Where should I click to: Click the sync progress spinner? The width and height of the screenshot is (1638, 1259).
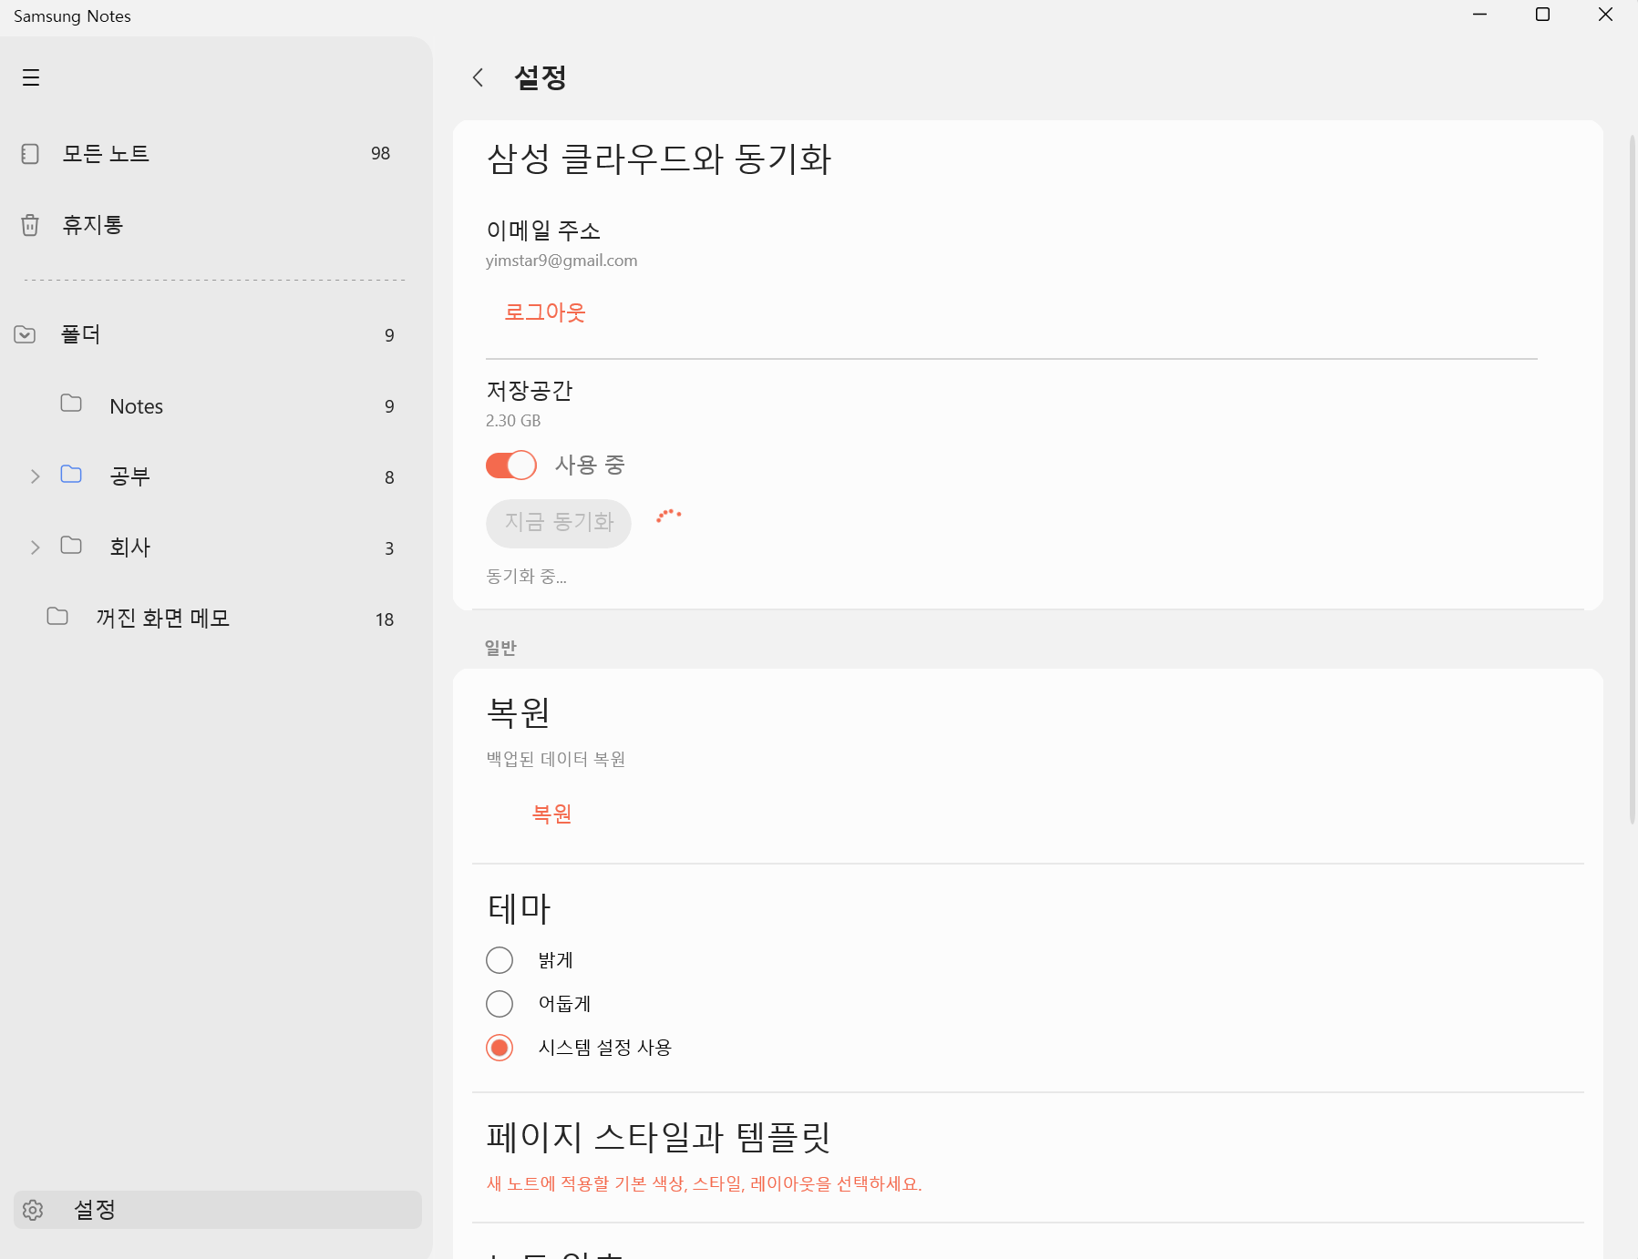pyautogui.click(x=669, y=516)
